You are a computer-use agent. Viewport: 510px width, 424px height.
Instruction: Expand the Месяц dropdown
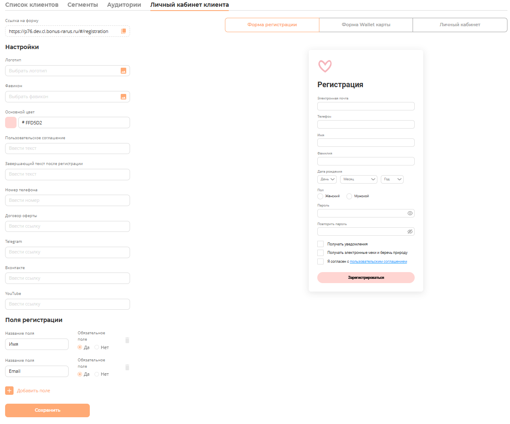[358, 179]
